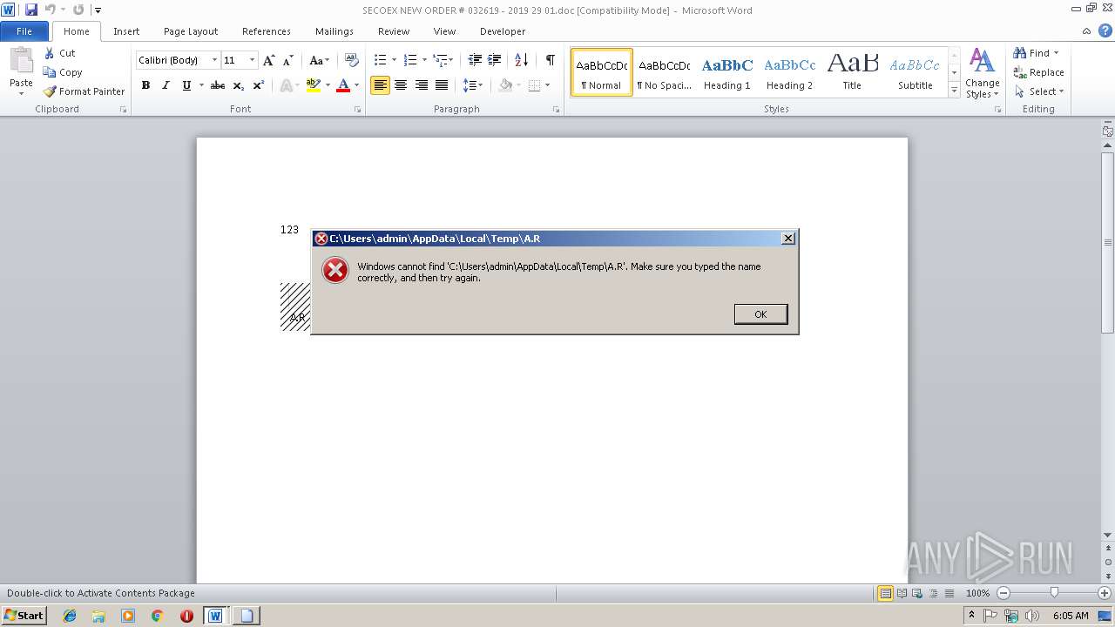Click the Copy icon
This screenshot has height=627, width=1115.
(x=50, y=72)
